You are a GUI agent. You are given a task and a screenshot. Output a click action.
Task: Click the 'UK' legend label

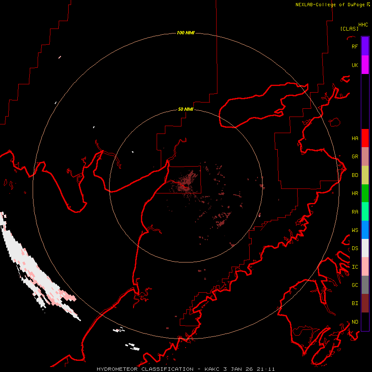point(355,65)
